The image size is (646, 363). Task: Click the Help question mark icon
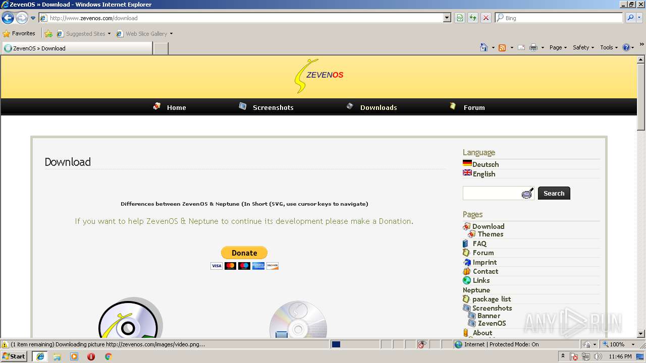pos(626,47)
